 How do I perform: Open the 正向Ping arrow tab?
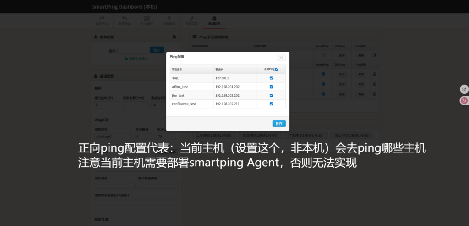pyautogui.click(x=102, y=20)
